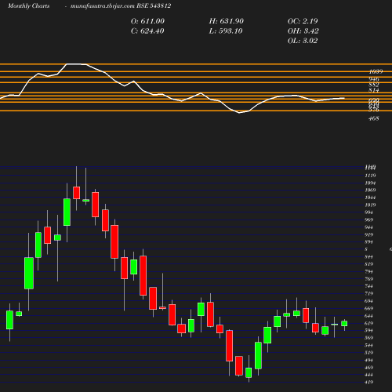Viewport: 392px width, 392px height.
Task: Click the '644' price axis label
Action: 369,316
